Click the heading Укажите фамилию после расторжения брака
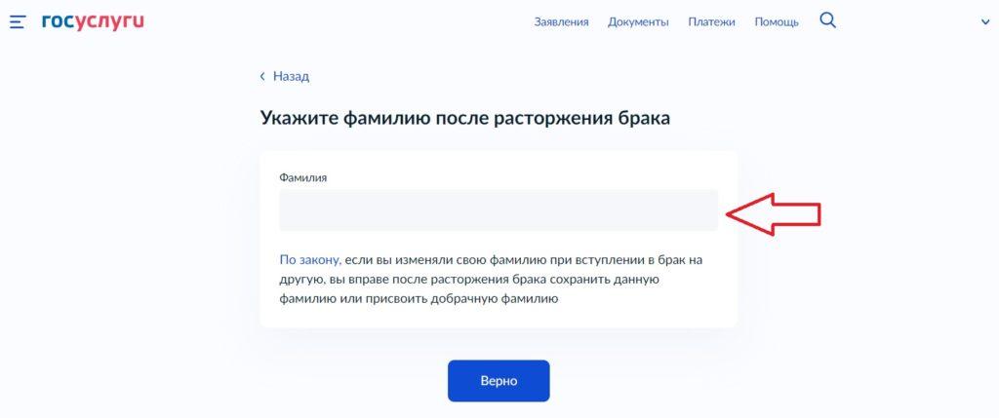Viewport: 999px width, 418px height. [465, 118]
